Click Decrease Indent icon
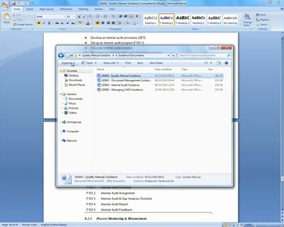Viewport: 284px width, 227px height. point(121,17)
